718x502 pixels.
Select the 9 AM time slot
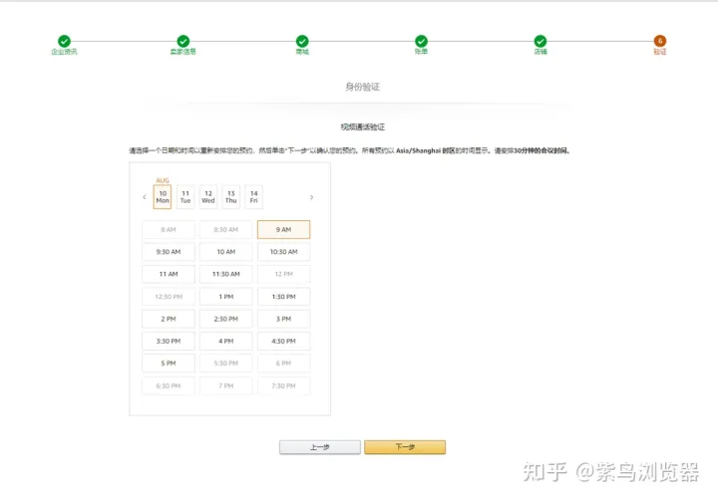coord(283,230)
